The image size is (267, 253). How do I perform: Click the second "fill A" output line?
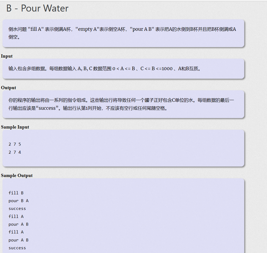16,232
